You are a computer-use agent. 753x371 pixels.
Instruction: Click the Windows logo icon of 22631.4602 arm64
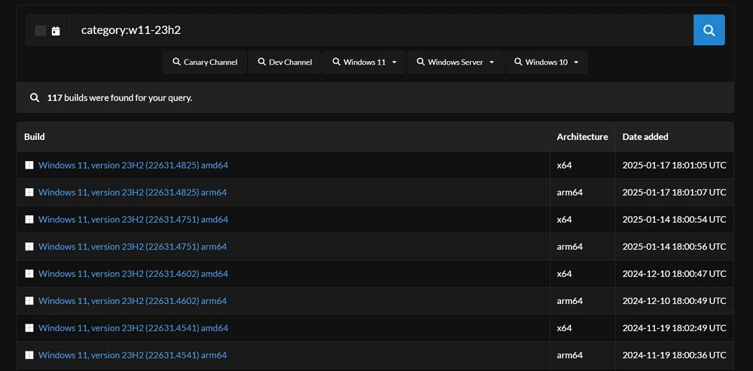click(29, 301)
